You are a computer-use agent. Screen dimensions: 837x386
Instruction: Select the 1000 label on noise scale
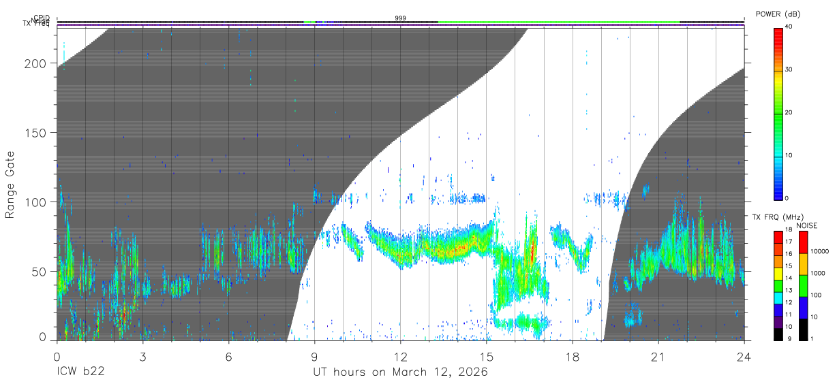point(817,273)
